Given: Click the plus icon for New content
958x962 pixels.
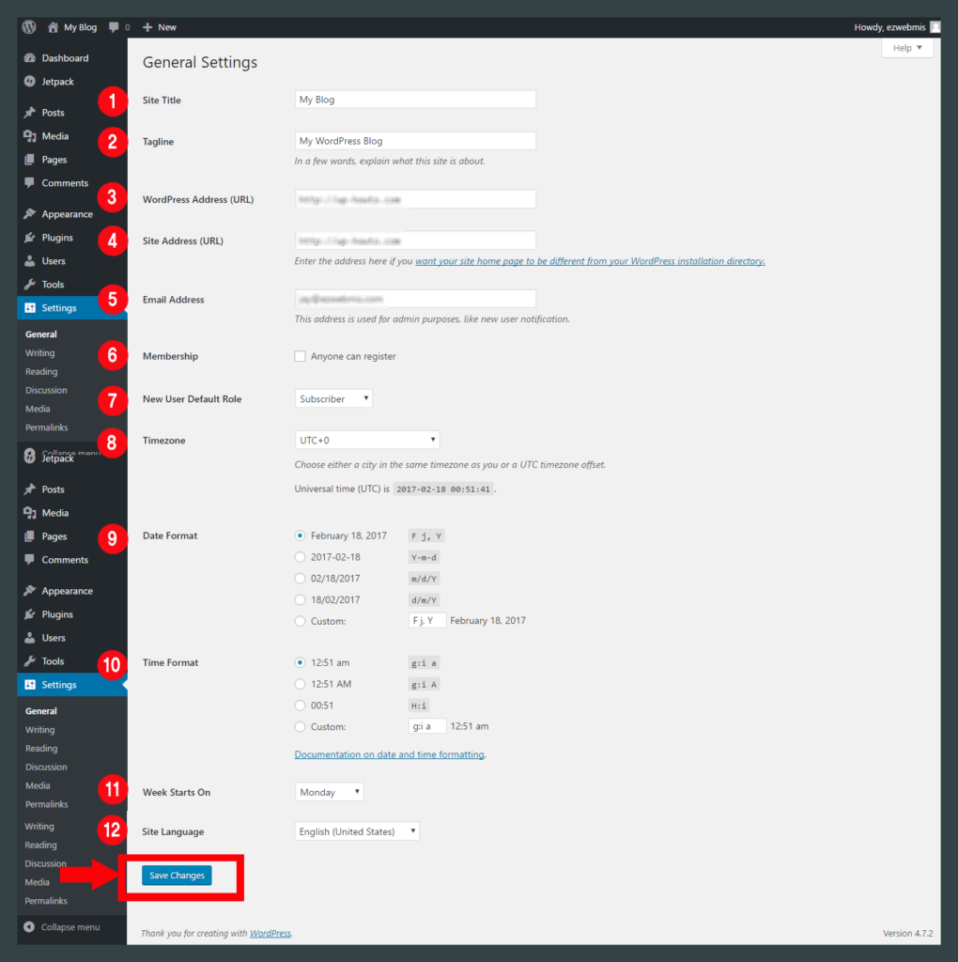Looking at the screenshot, I should [x=147, y=27].
